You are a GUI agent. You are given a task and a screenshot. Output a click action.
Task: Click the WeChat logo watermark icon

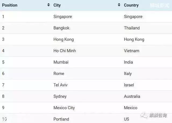pyautogui.click(x=144, y=115)
